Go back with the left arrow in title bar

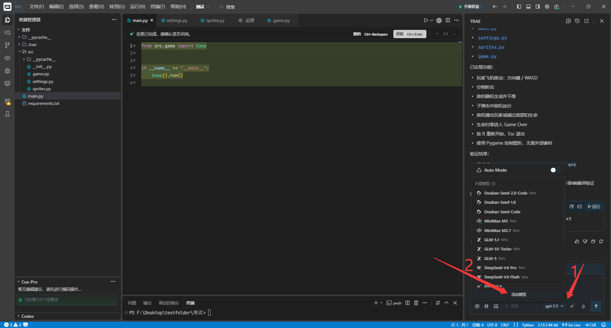point(495,6)
